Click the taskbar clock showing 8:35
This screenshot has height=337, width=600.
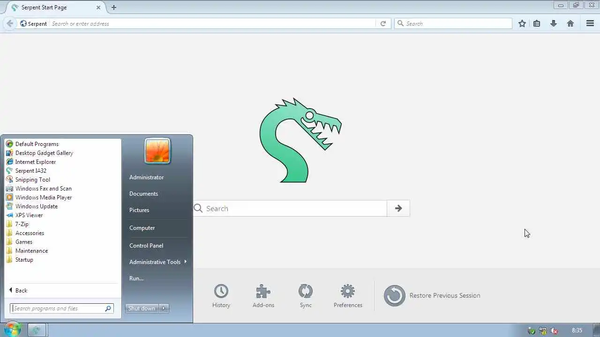click(x=577, y=330)
